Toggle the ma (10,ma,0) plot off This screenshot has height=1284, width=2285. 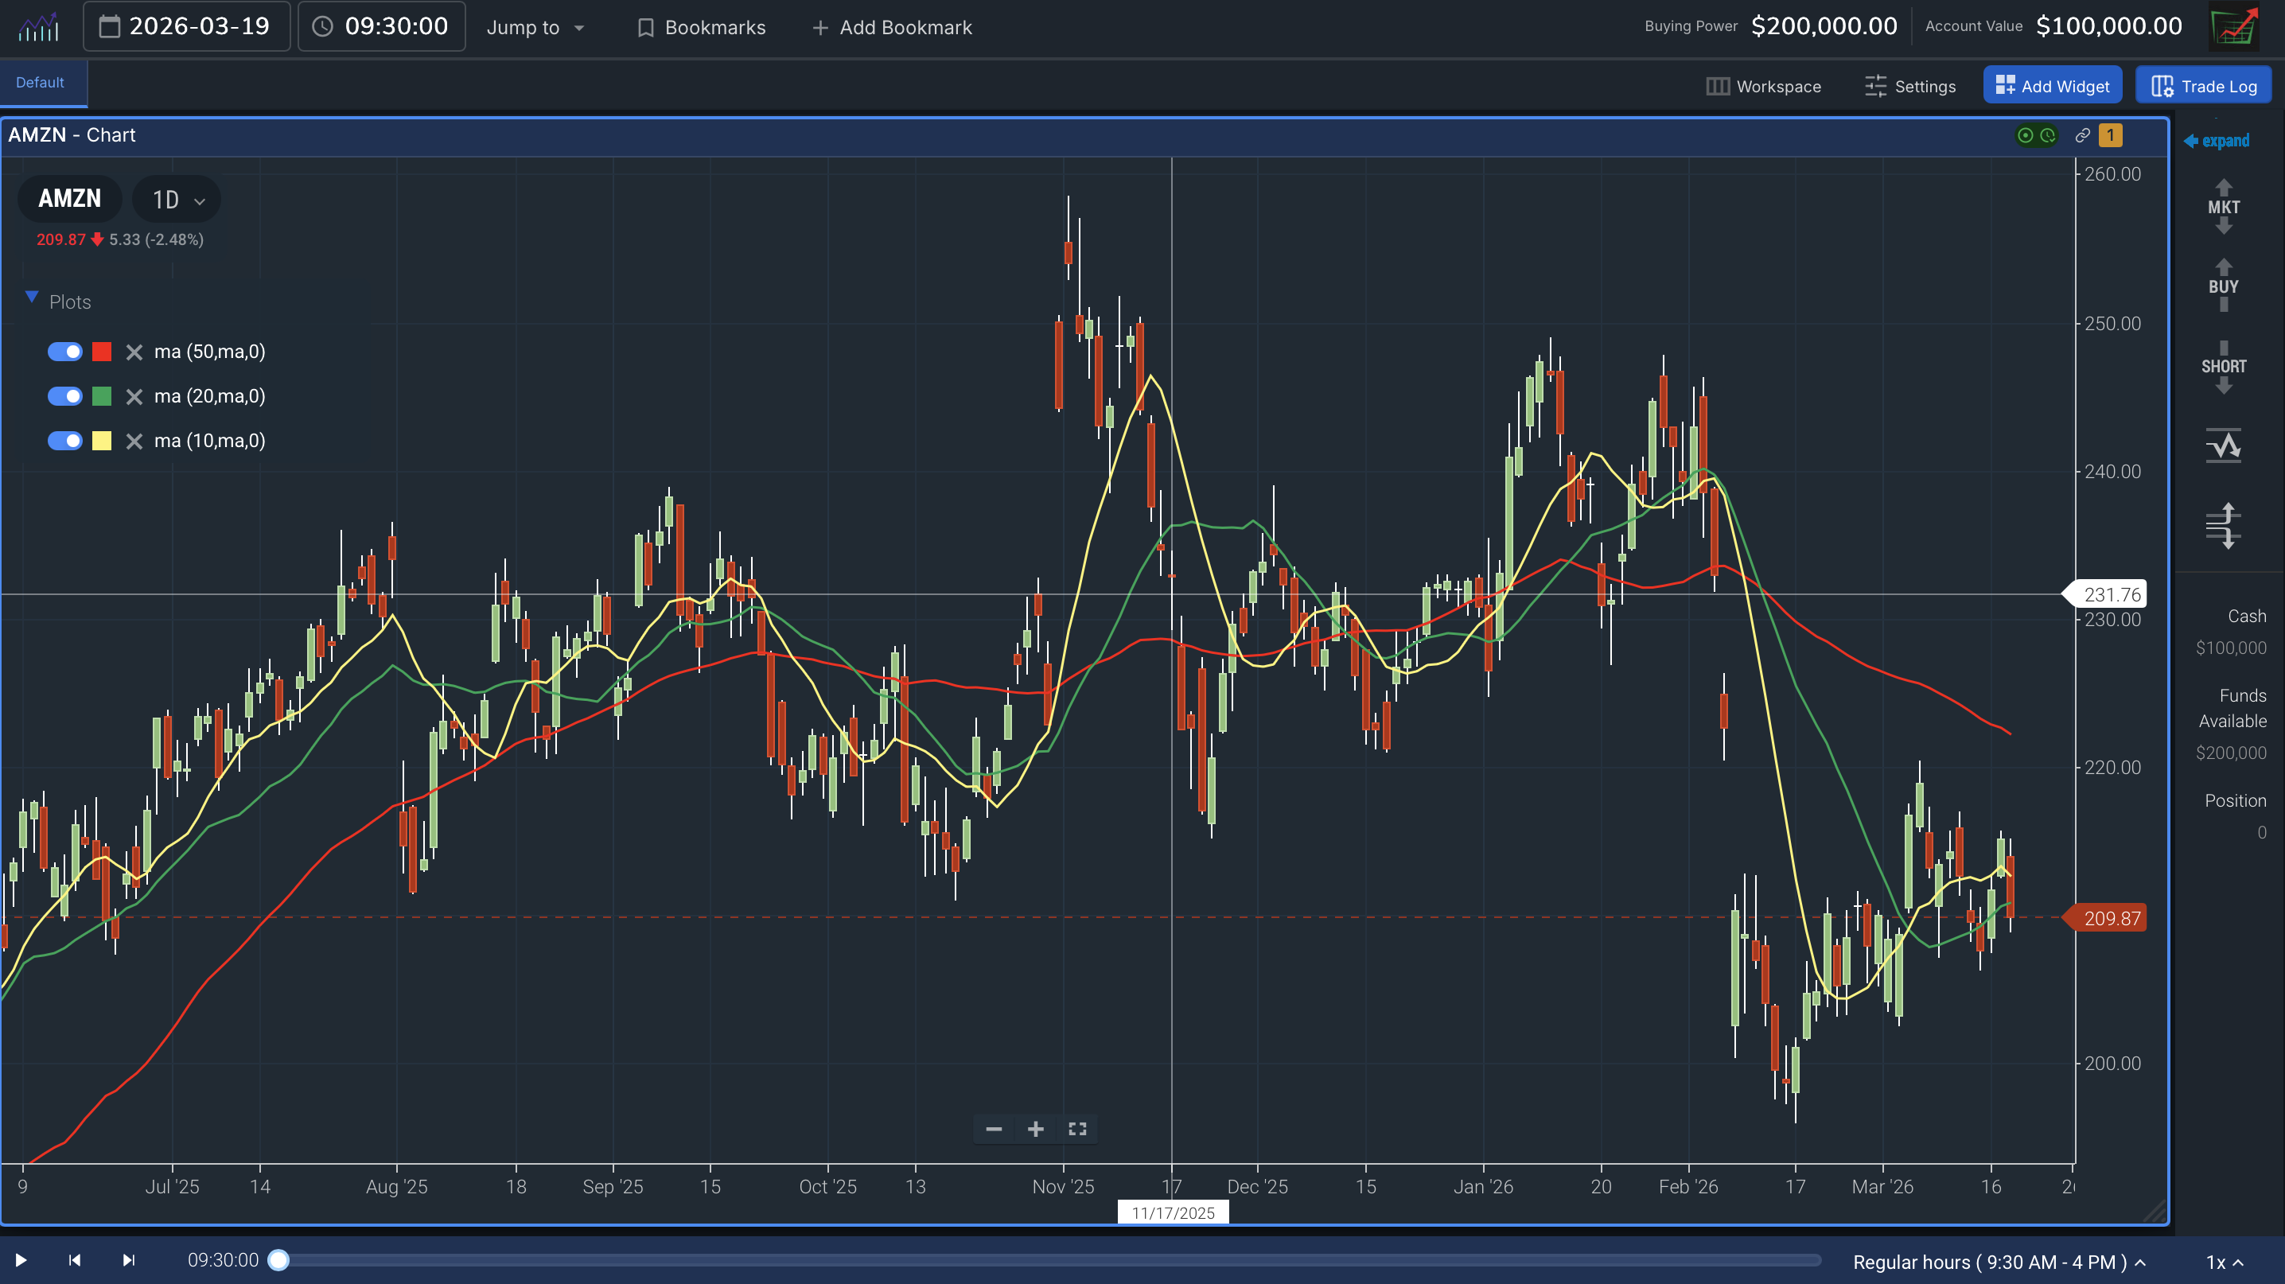tap(64, 440)
